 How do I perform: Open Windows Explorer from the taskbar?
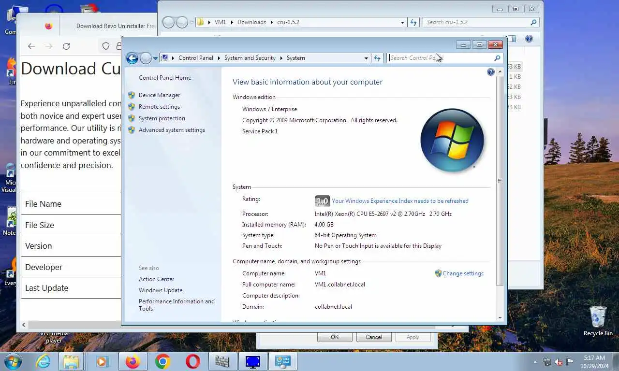72,361
